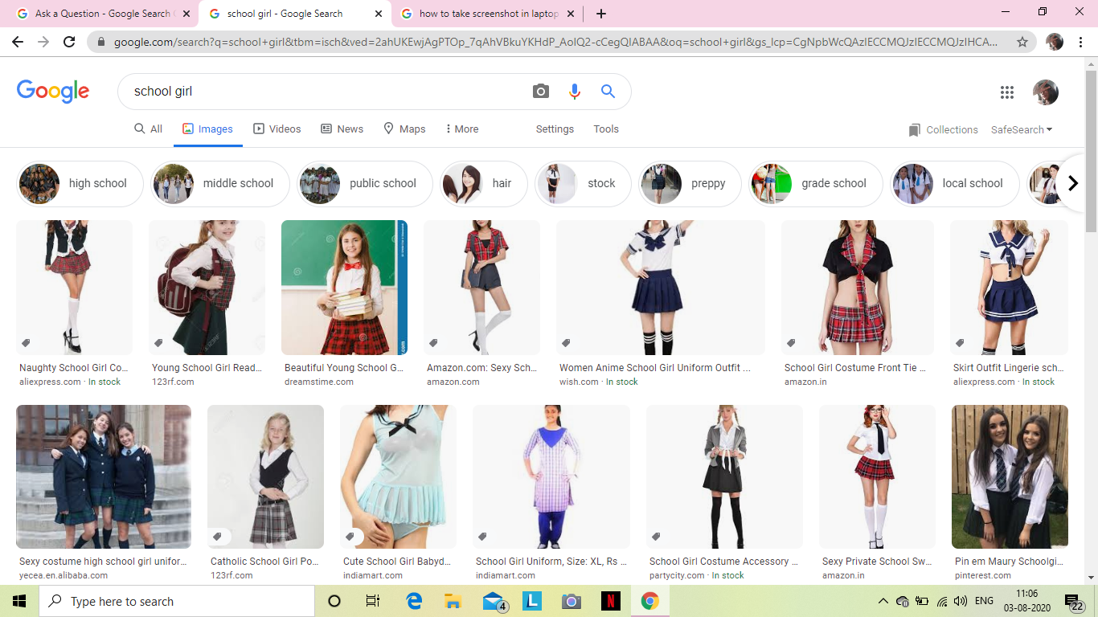Image resolution: width=1098 pixels, height=617 pixels.
Task: Open Mail app on taskbar
Action: click(494, 601)
